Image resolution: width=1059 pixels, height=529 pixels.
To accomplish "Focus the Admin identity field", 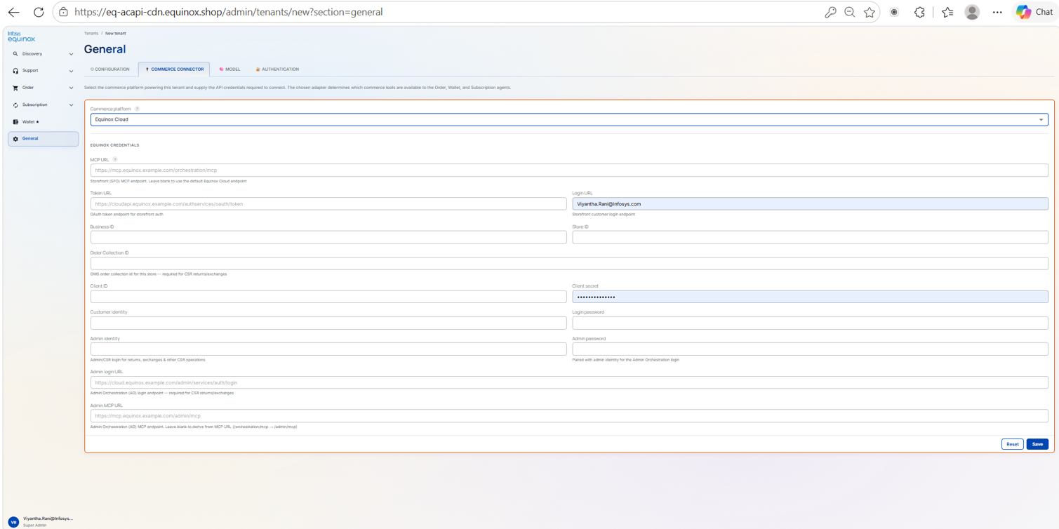I will pos(328,349).
